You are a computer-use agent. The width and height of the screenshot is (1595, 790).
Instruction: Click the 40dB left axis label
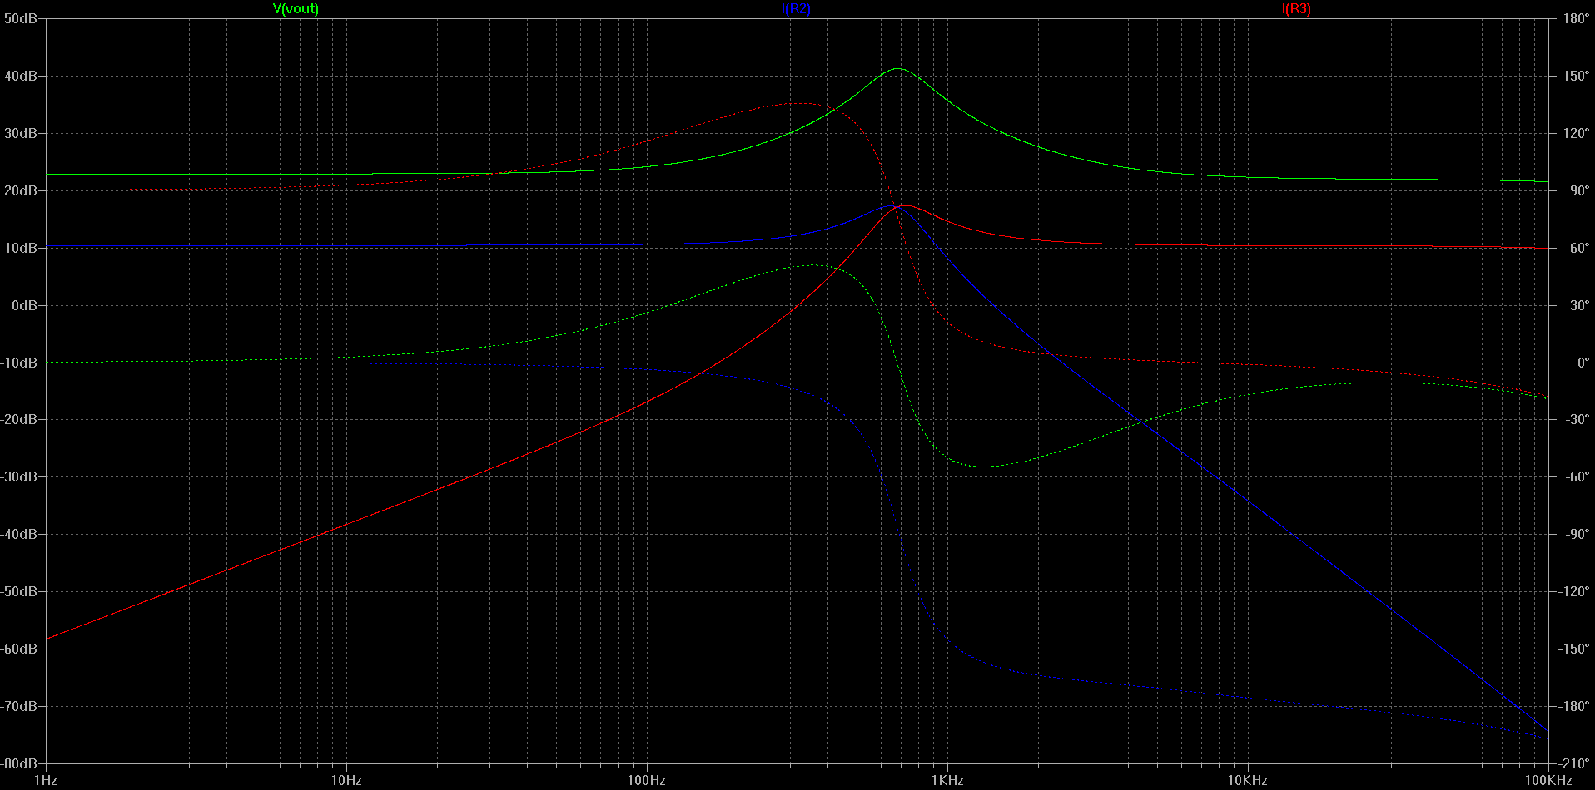click(20, 76)
